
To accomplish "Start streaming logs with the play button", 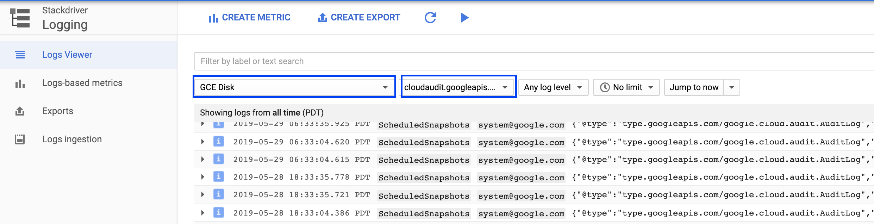I will pyautogui.click(x=465, y=17).
